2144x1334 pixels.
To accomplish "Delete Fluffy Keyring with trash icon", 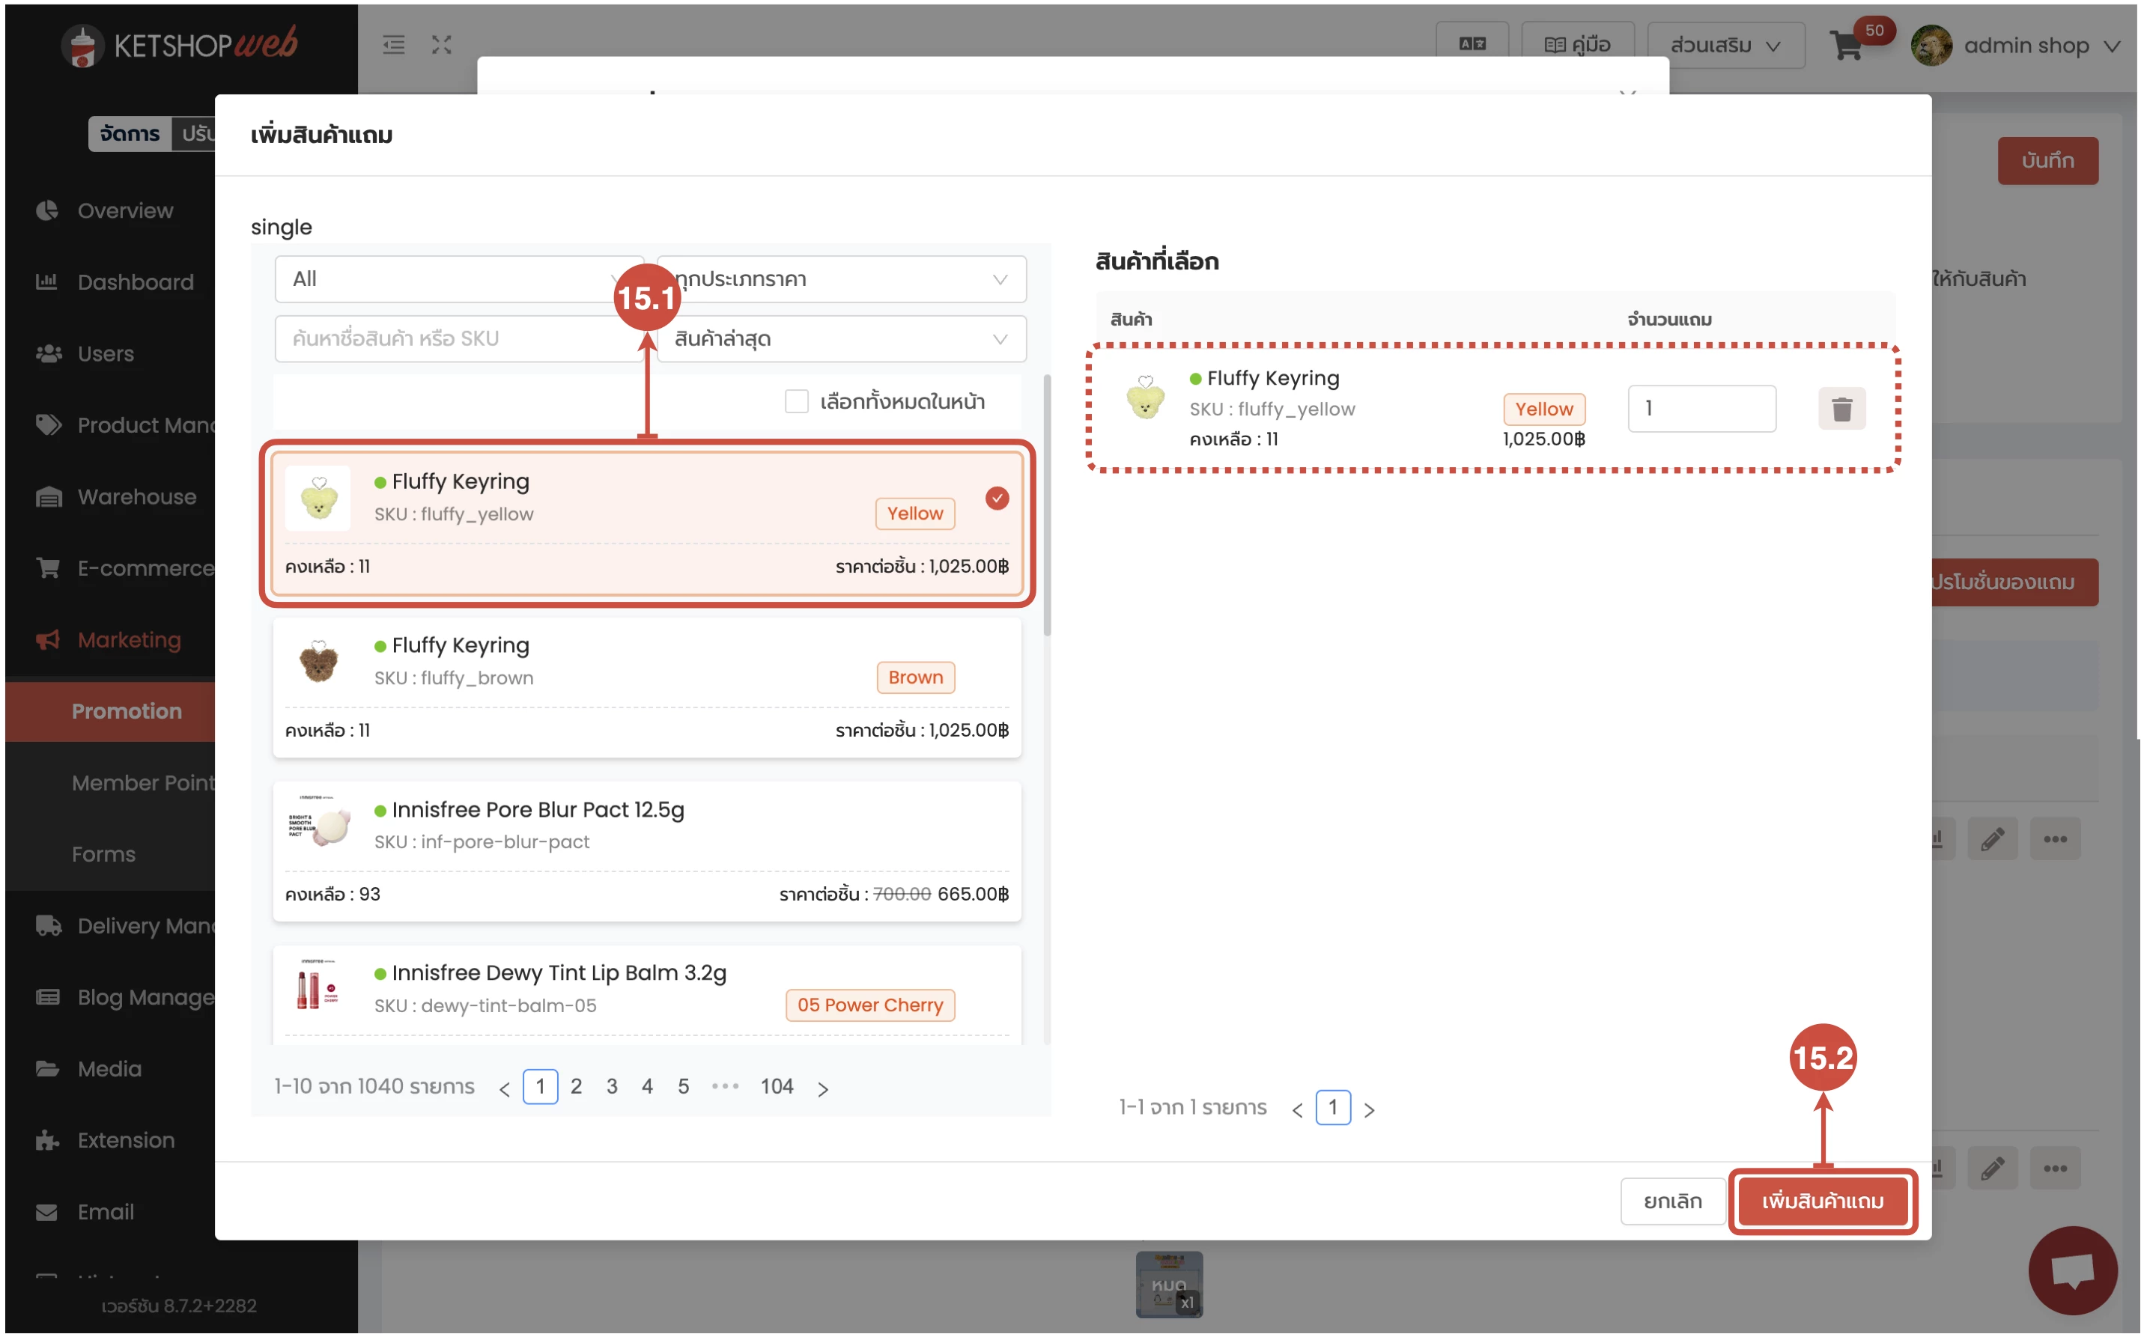I will 1841,409.
